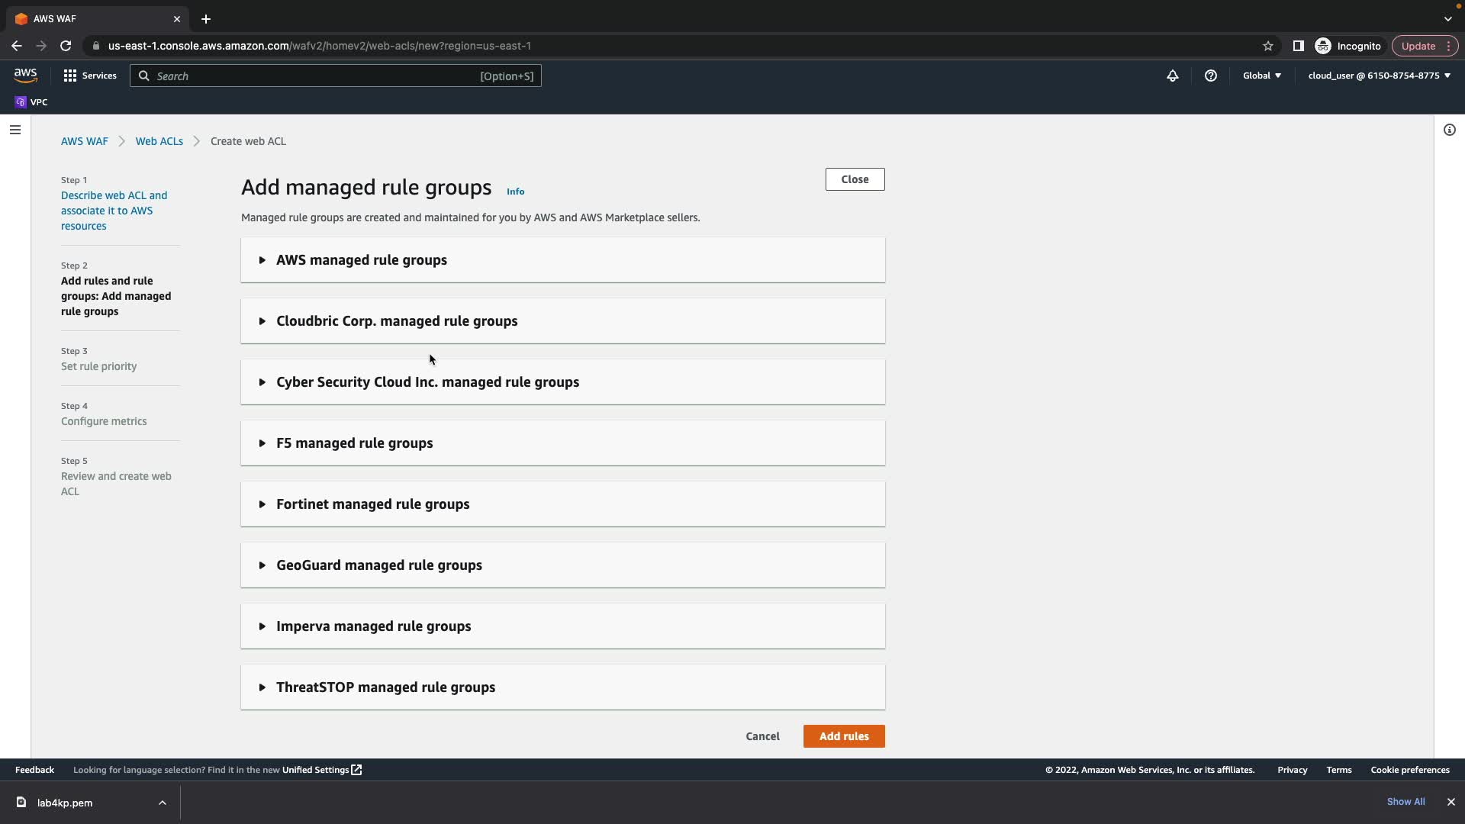Open the Services grid menu

(x=89, y=76)
